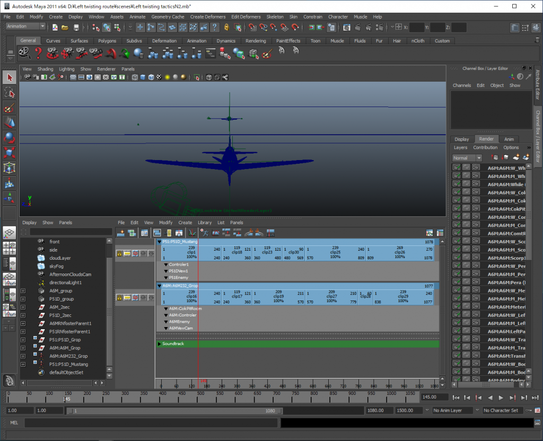Image resolution: width=543 pixels, height=441 pixels.
Task: Open the Geometry Cache menu
Action: point(168,16)
